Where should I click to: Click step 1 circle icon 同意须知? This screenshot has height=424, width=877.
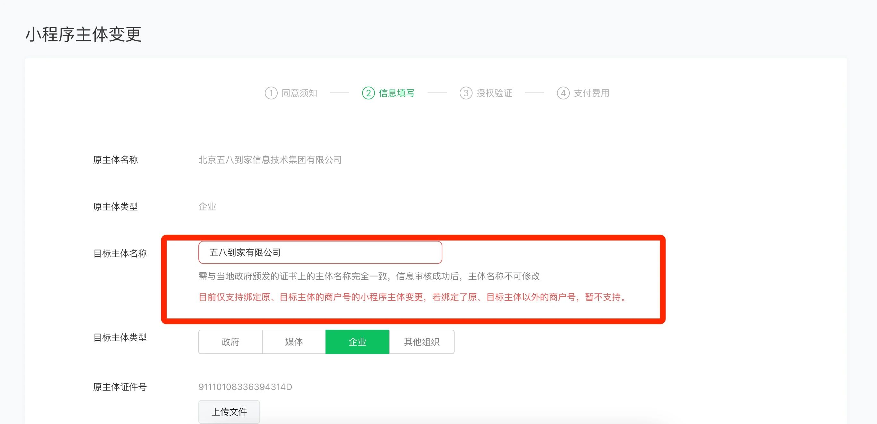click(271, 93)
